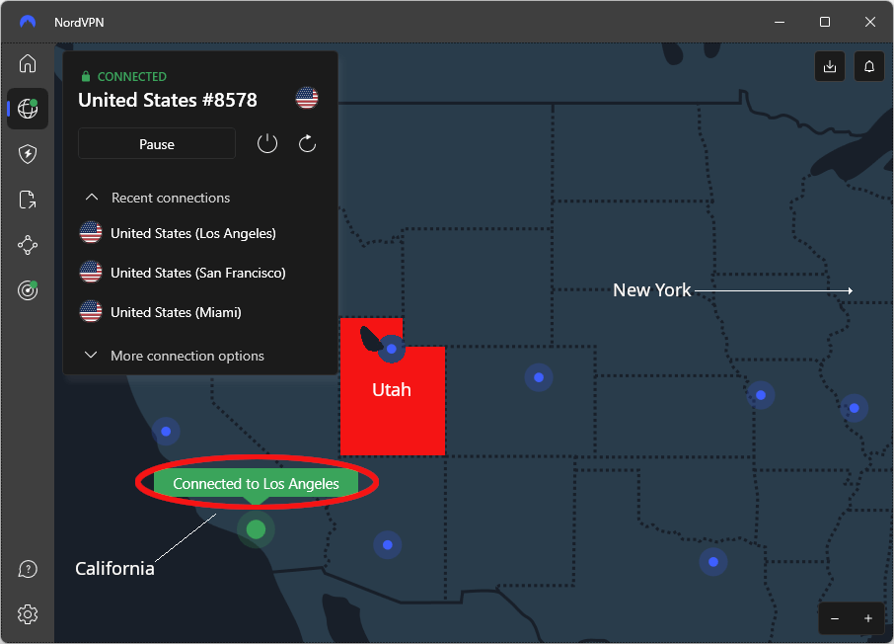The image size is (894, 644).
Task: Disconnect VPN using the power icon
Action: pos(267,144)
